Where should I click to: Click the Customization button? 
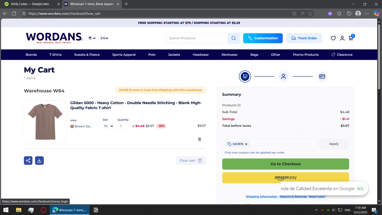[263, 38]
